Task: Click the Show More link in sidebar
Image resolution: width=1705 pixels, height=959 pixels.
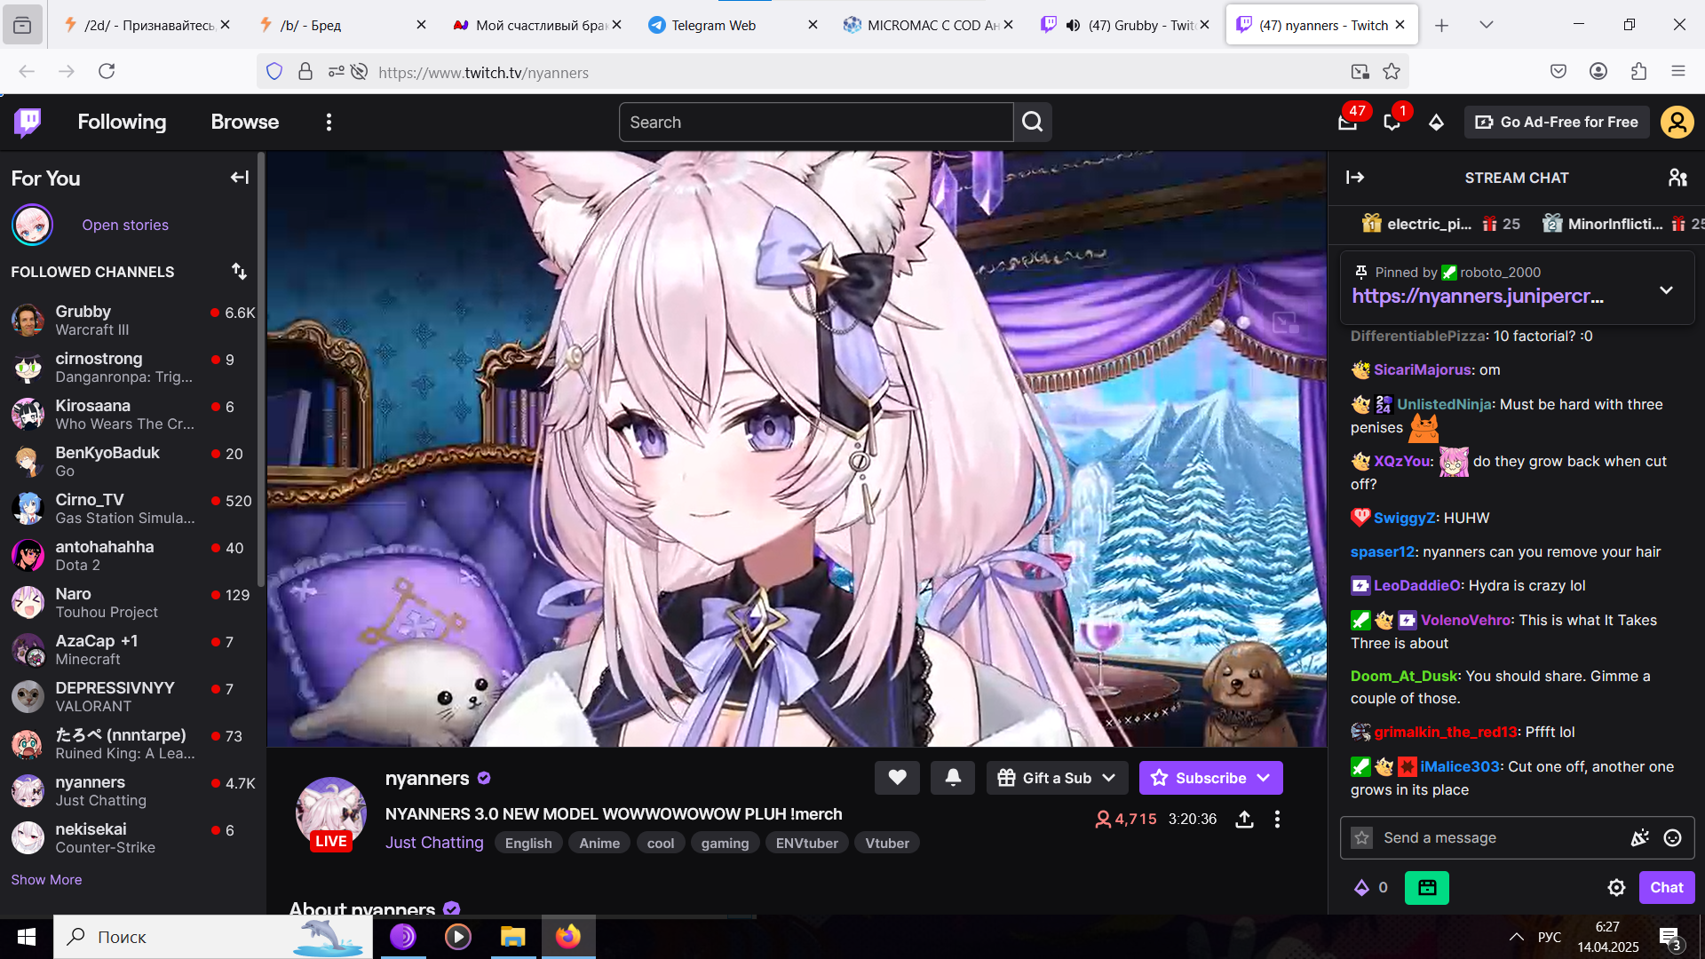Action: pos(46,879)
